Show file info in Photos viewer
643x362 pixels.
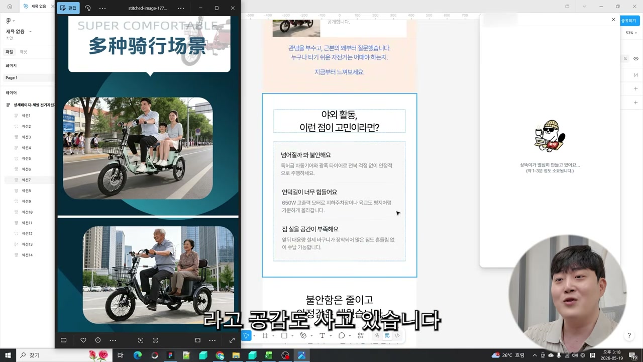[x=98, y=340]
